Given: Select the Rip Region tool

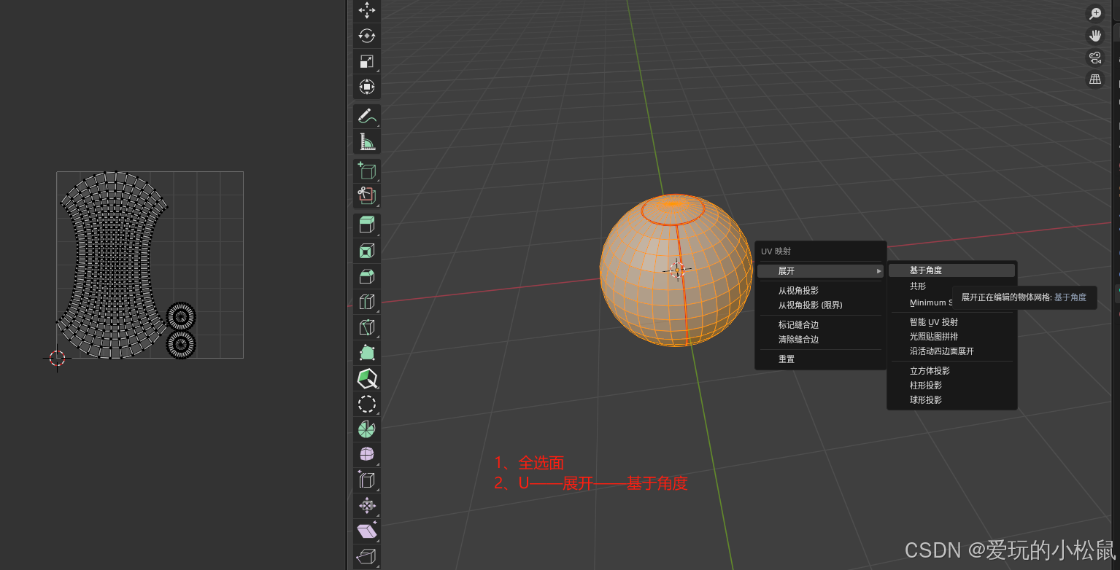Looking at the screenshot, I should tap(367, 556).
